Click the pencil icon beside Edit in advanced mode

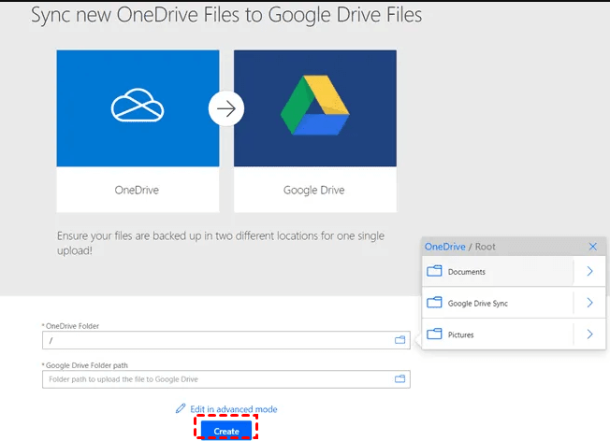181,408
